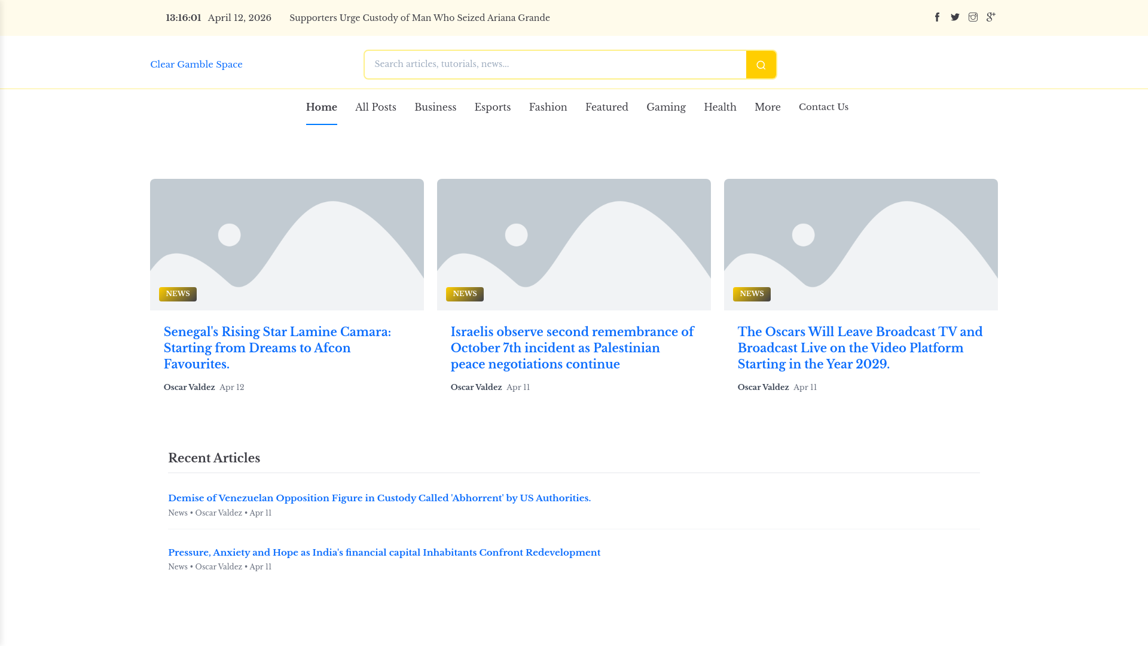Open the Facebook social icon
The image size is (1148, 646).
coord(937,17)
